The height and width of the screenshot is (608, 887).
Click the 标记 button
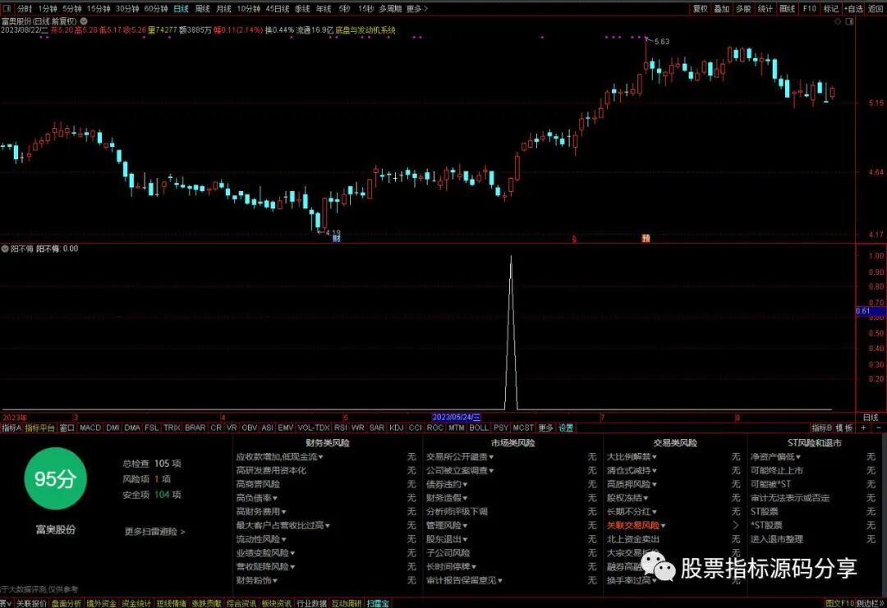point(831,8)
